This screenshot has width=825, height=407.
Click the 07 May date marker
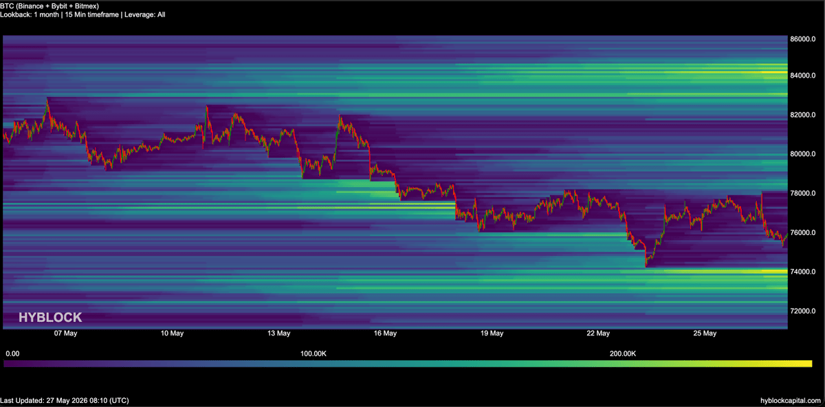click(x=65, y=333)
